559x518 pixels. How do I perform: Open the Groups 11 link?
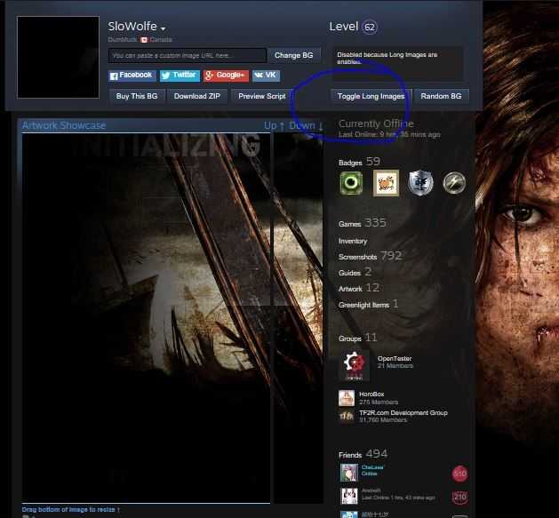[x=357, y=338]
